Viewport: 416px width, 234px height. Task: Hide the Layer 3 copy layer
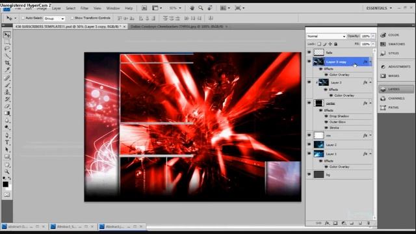309,61
